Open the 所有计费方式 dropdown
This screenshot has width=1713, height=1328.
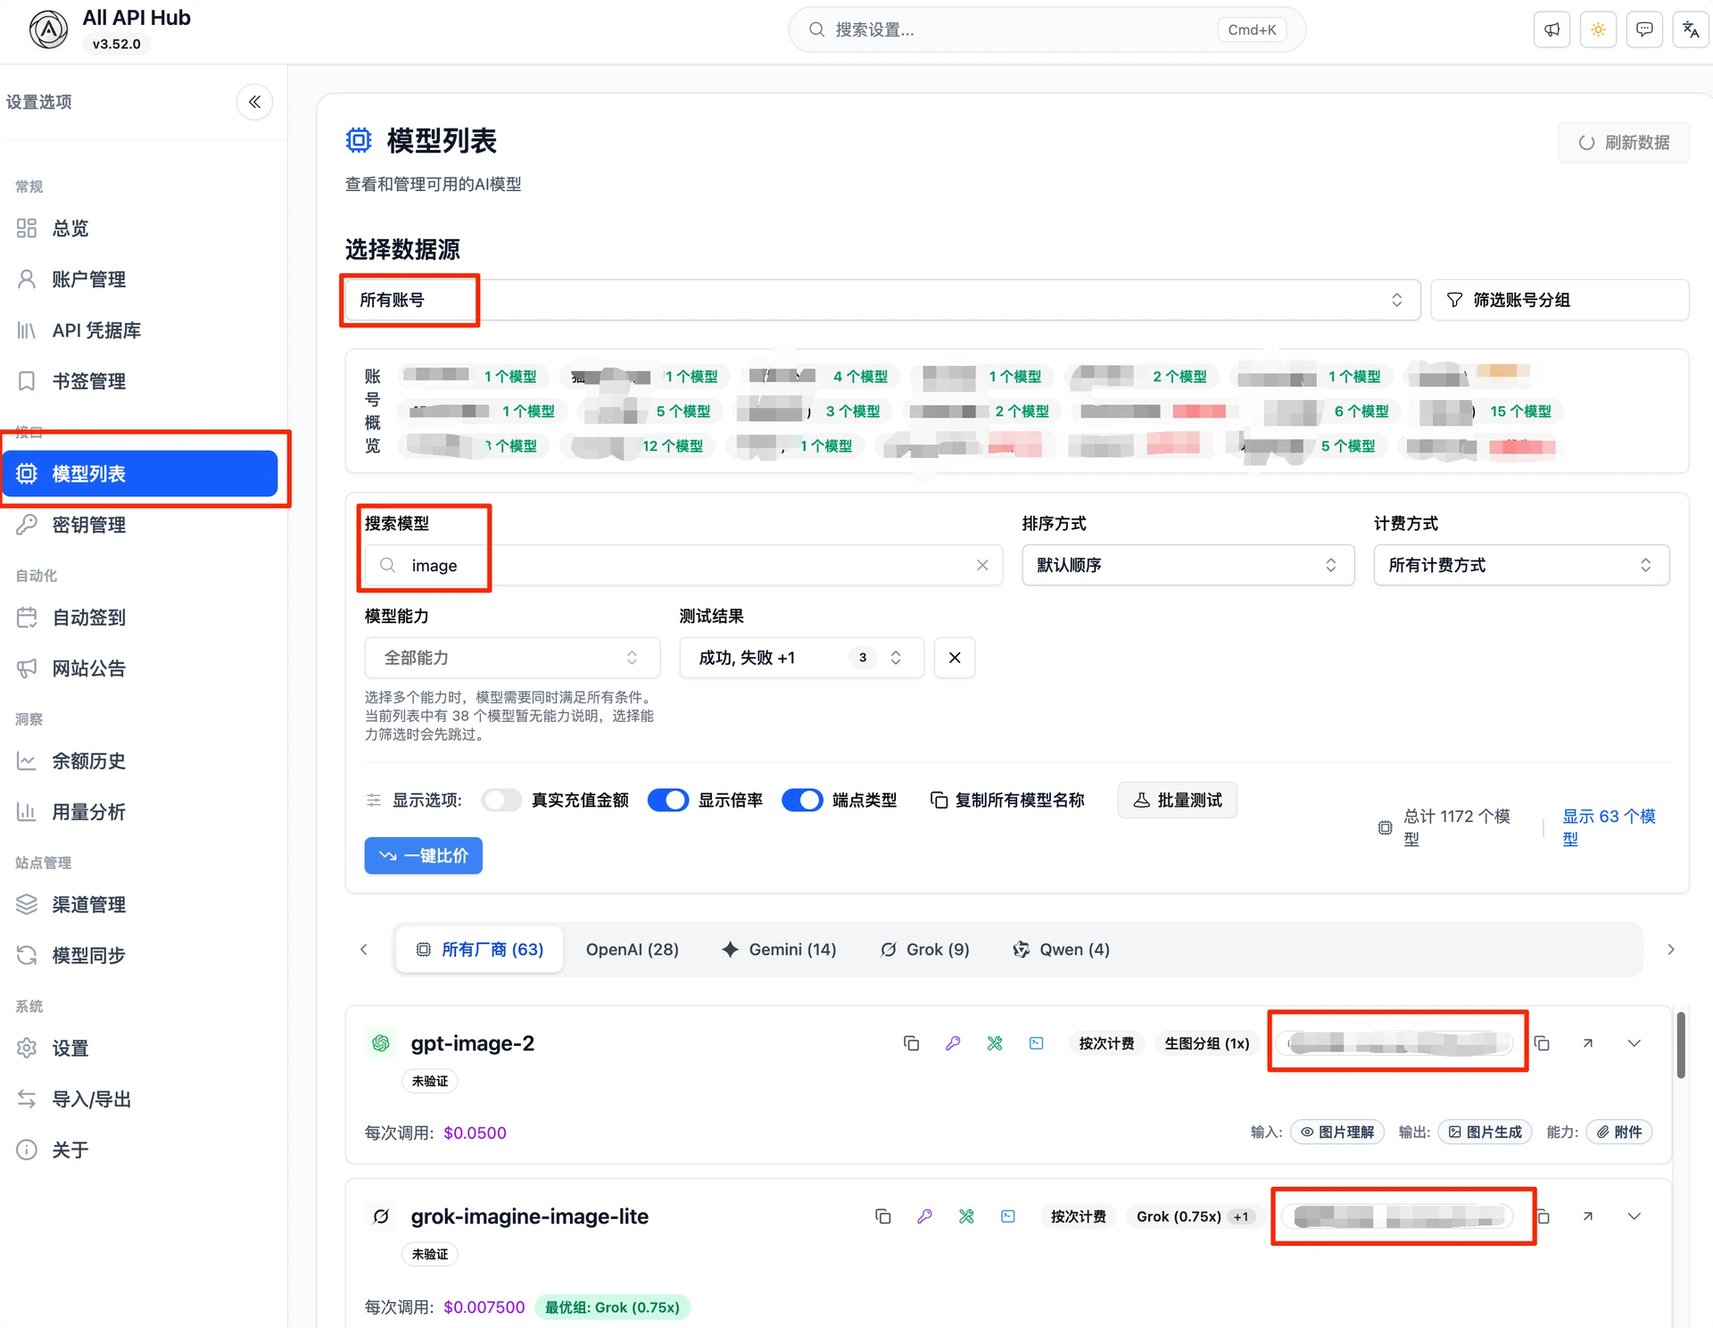[1521, 565]
